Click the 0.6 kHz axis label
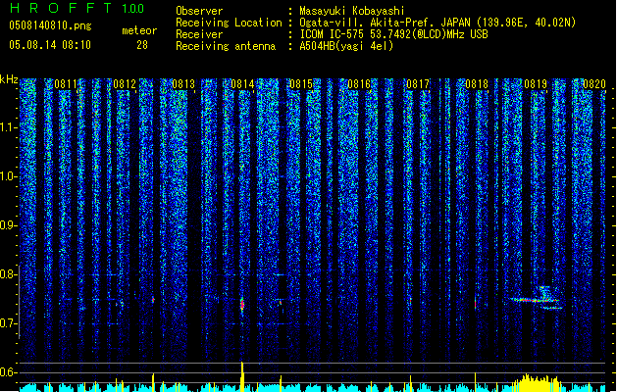Viewport: 617px width, 392px height. tap(9, 372)
